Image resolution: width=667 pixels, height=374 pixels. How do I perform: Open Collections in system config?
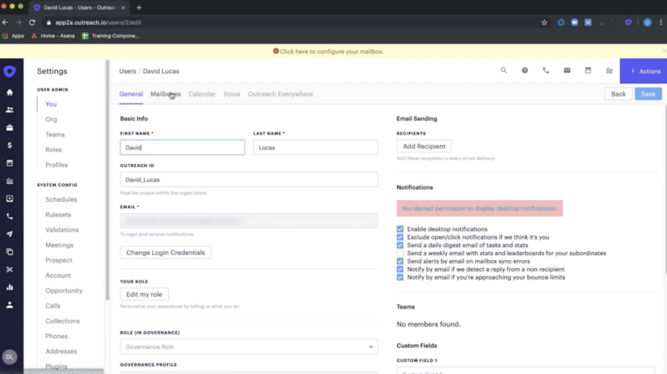tap(63, 321)
